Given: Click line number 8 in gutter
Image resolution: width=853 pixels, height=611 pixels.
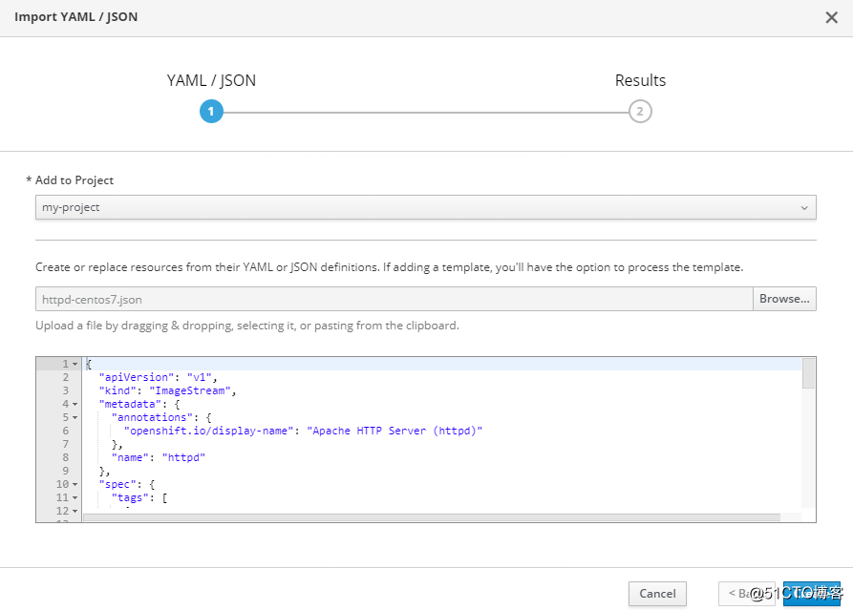Looking at the screenshot, I should 66,457.
